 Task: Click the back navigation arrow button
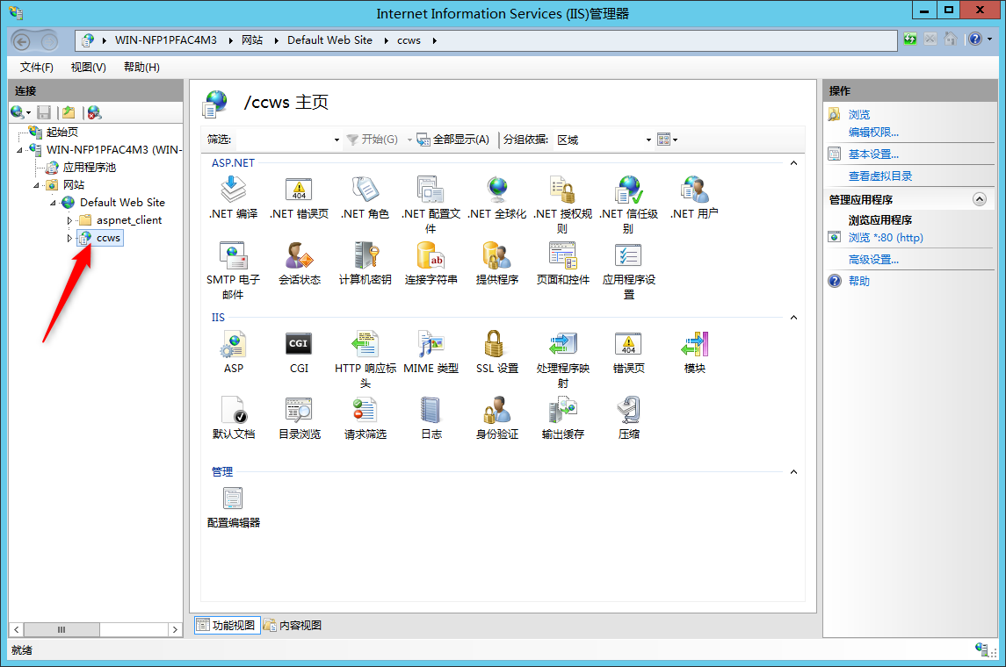[x=22, y=41]
